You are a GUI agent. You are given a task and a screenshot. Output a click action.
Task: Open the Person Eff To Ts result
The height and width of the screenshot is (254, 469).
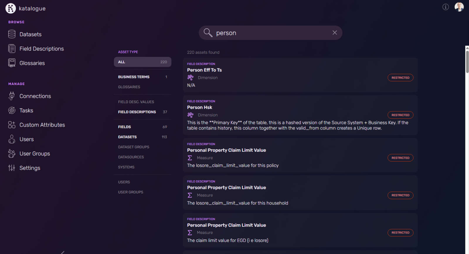point(204,70)
